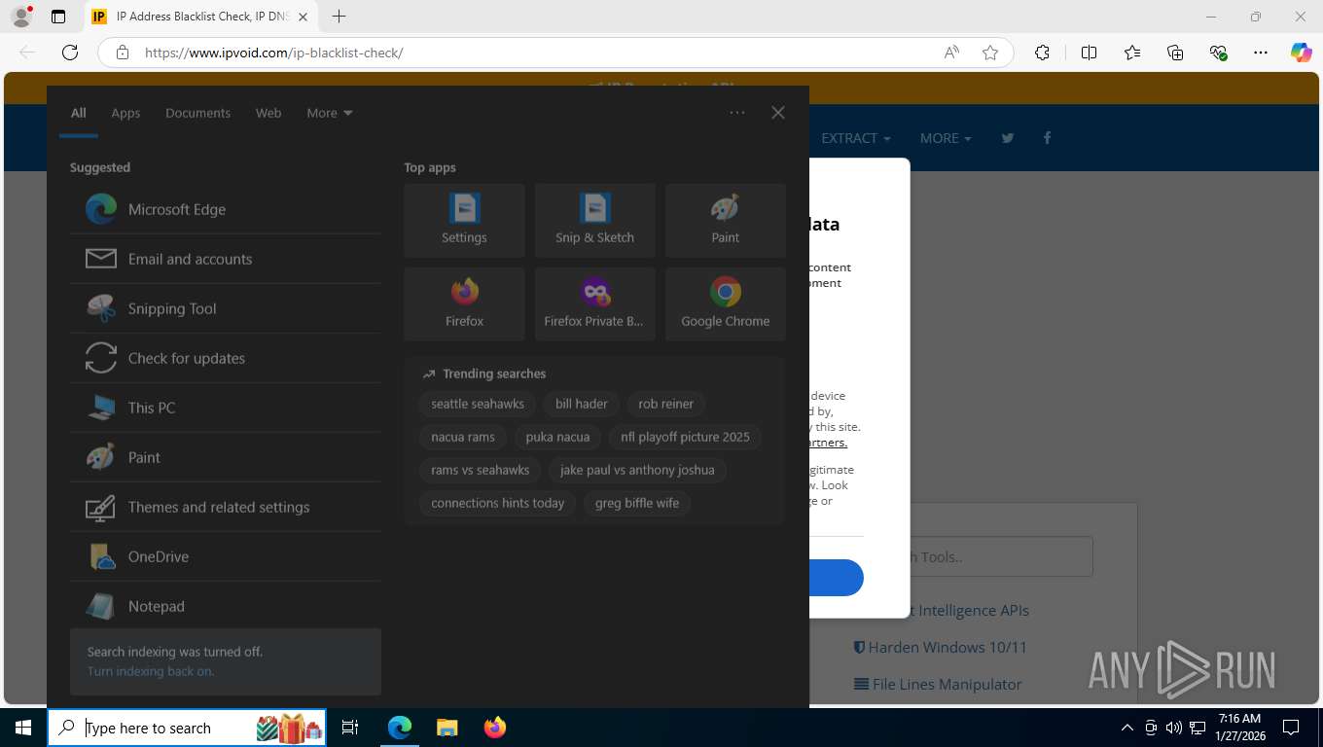Image resolution: width=1323 pixels, height=747 pixels.
Task: Open Settings tile in Top apps
Action: [x=464, y=221]
